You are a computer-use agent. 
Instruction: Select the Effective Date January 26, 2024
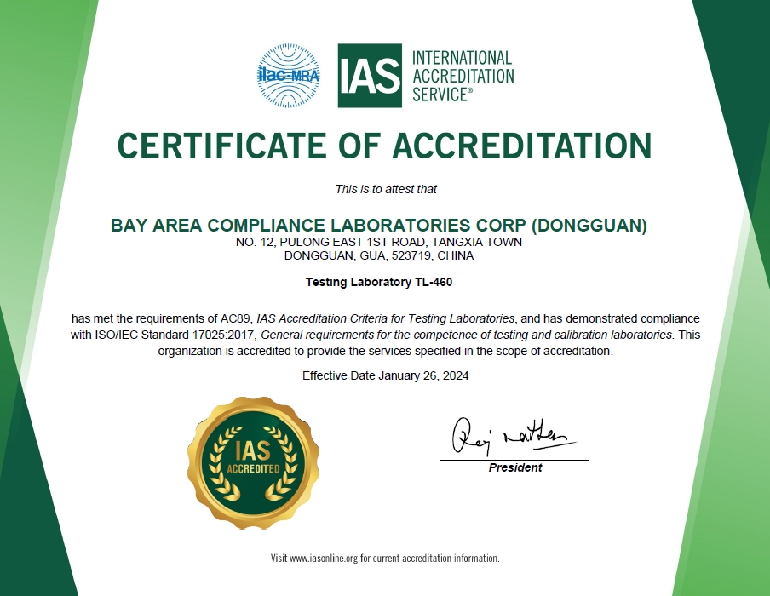click(x=385, y=375)
